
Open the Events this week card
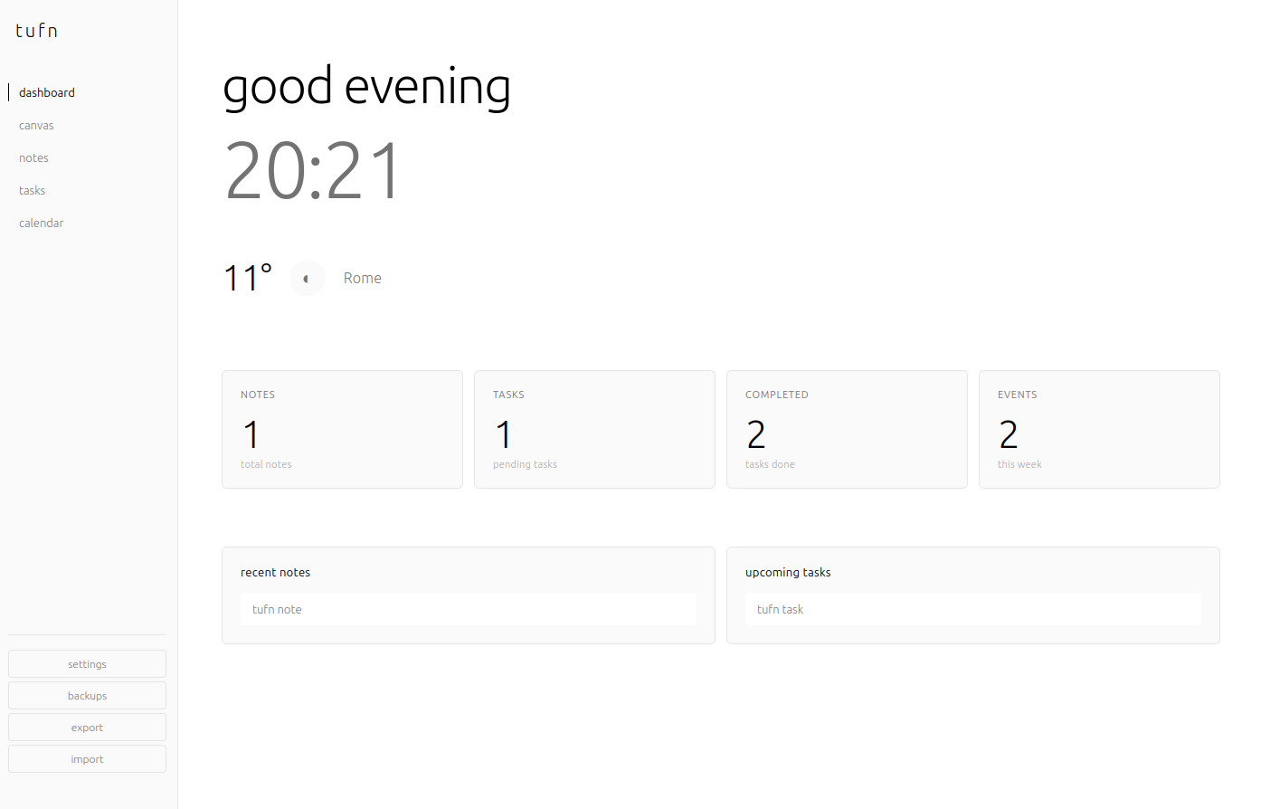click(x=1099, y=430)
